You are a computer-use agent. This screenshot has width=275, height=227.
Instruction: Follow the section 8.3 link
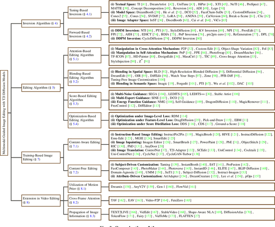(x=92, y=216)
